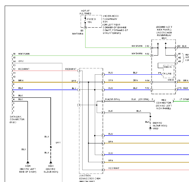Click DLC pin 5 BLK label
Screen dimensions: 189x182
pos(20,96)
